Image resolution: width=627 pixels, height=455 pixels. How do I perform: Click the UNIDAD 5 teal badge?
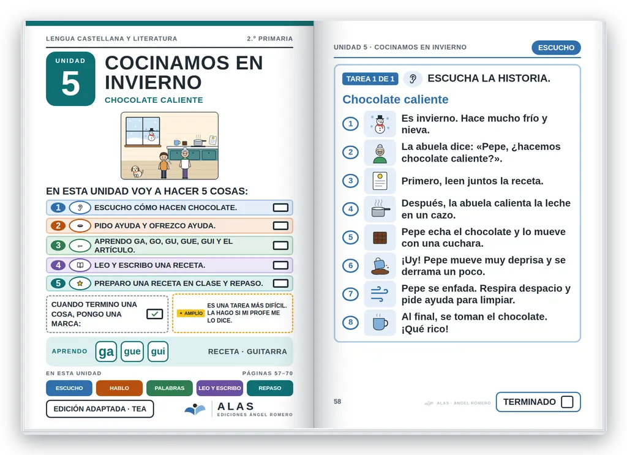pyautogui.click(x=70, y=79)
